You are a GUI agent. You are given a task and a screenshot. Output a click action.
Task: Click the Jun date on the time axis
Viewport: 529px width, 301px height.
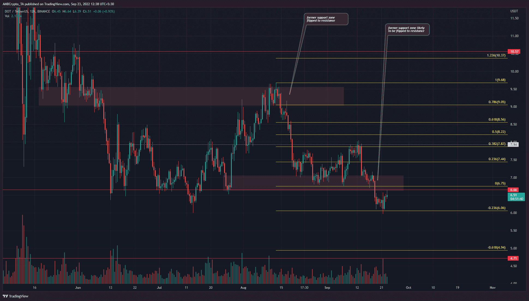point(78,288)
